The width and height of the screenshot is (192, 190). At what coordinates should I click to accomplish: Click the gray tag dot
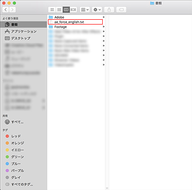coord(7,177)
